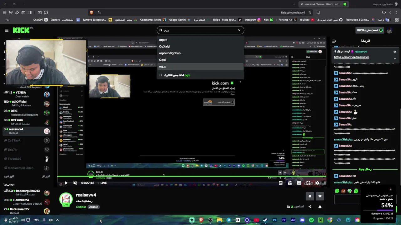Open Instagram bookmark
This screenshot has width=401, height=225.
[x=253, y=20]
